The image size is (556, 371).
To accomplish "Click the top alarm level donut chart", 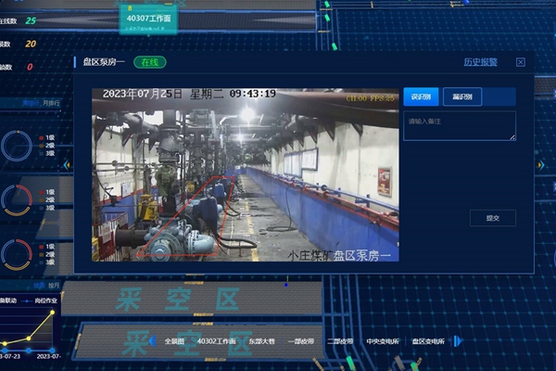I will coord(16,146).
